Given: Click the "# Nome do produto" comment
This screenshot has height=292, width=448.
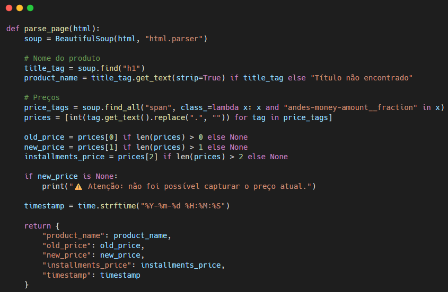Looking at the screenshot, I should [62, 58].
